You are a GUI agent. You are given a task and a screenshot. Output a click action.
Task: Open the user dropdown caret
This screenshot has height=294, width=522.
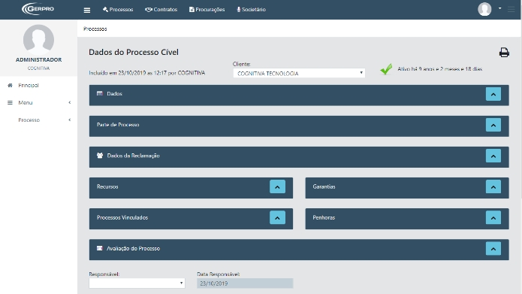(x=499, y=8)
